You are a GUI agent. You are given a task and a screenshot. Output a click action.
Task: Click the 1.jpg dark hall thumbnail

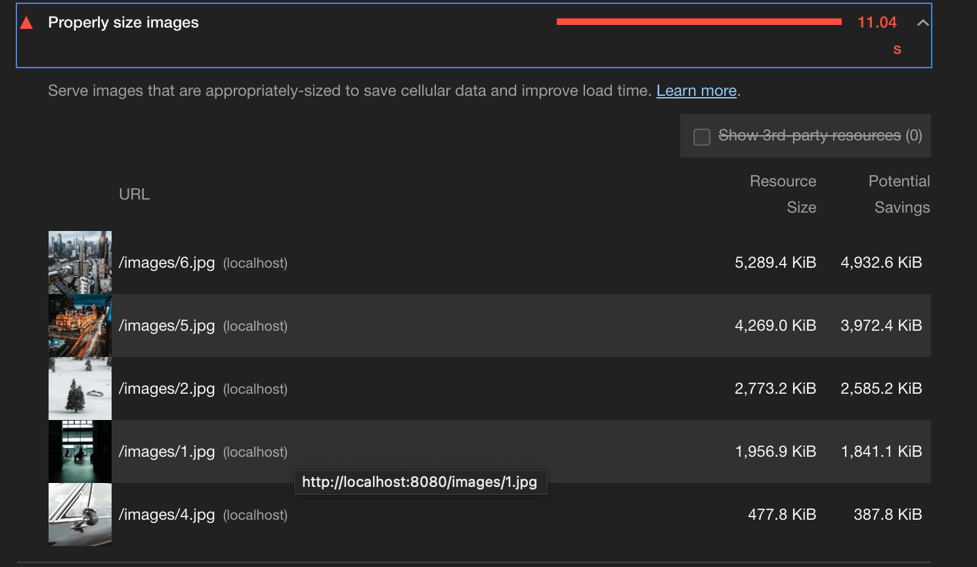80,451
